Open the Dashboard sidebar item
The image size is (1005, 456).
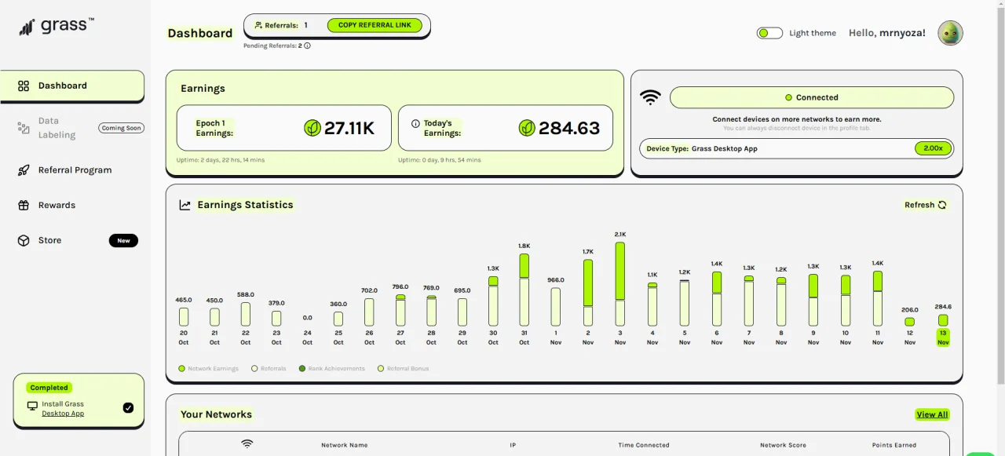click(72, 86)
